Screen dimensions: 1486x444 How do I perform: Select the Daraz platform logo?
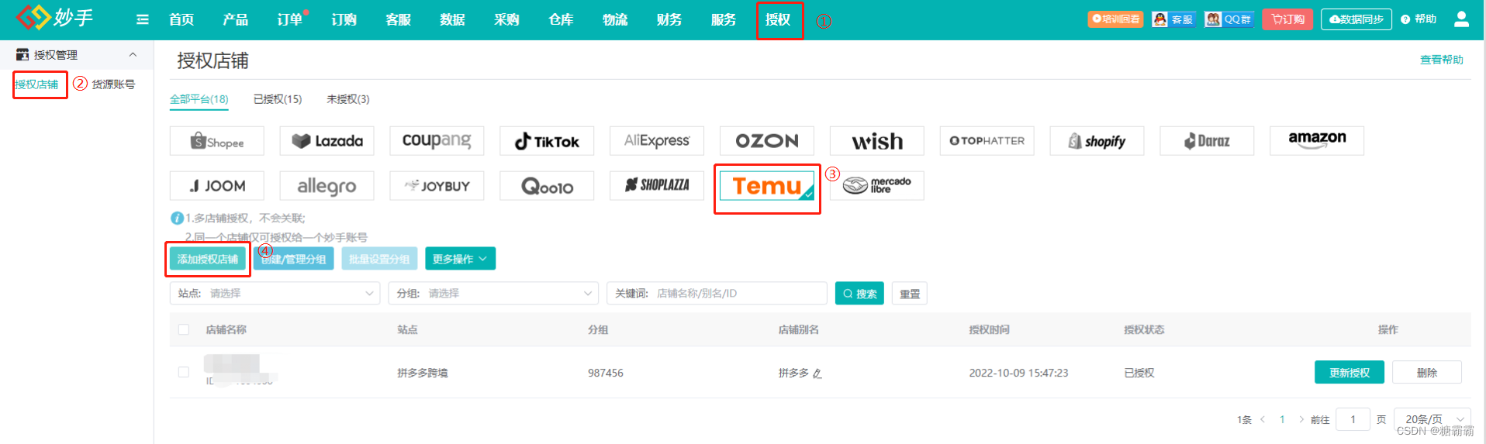point(1208,141)
